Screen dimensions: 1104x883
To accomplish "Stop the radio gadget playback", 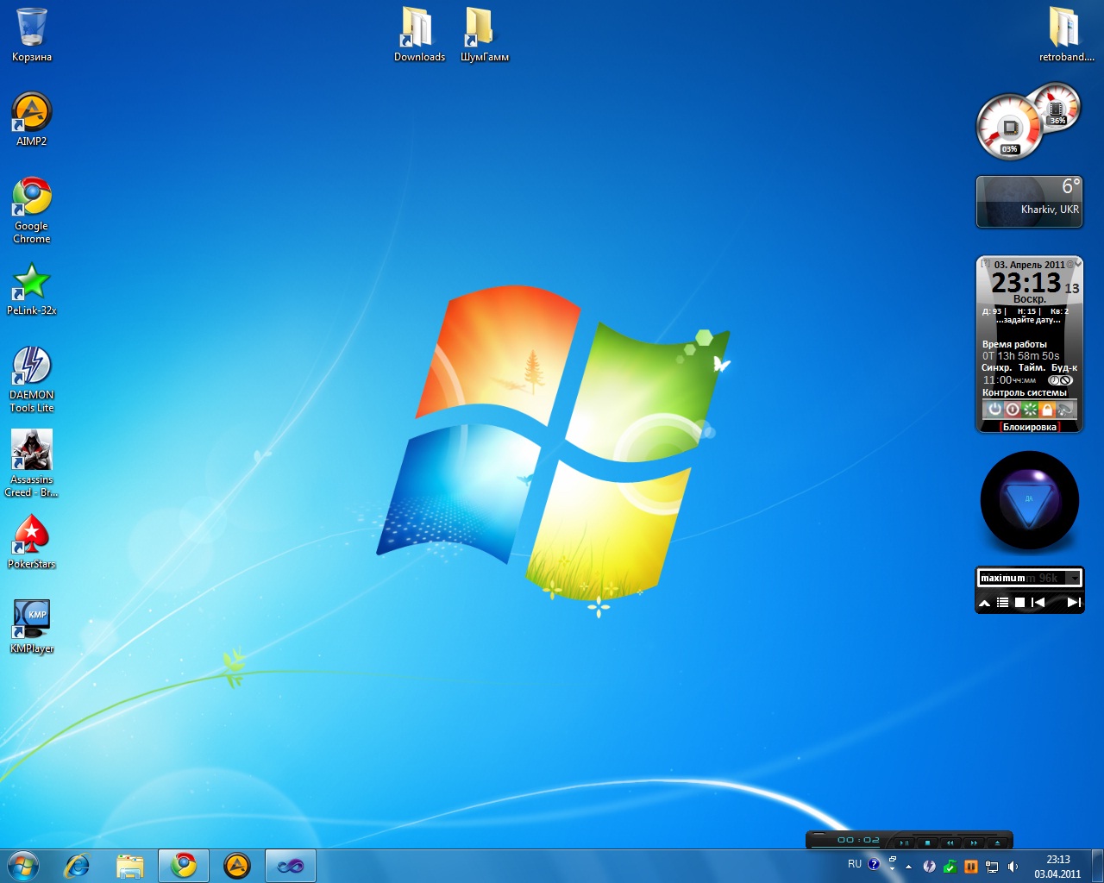I will tap(1019, 603).
